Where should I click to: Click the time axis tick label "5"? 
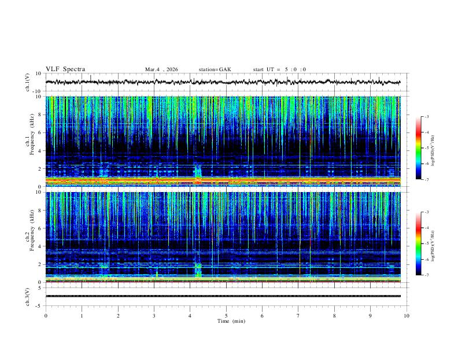click(226, 316)
